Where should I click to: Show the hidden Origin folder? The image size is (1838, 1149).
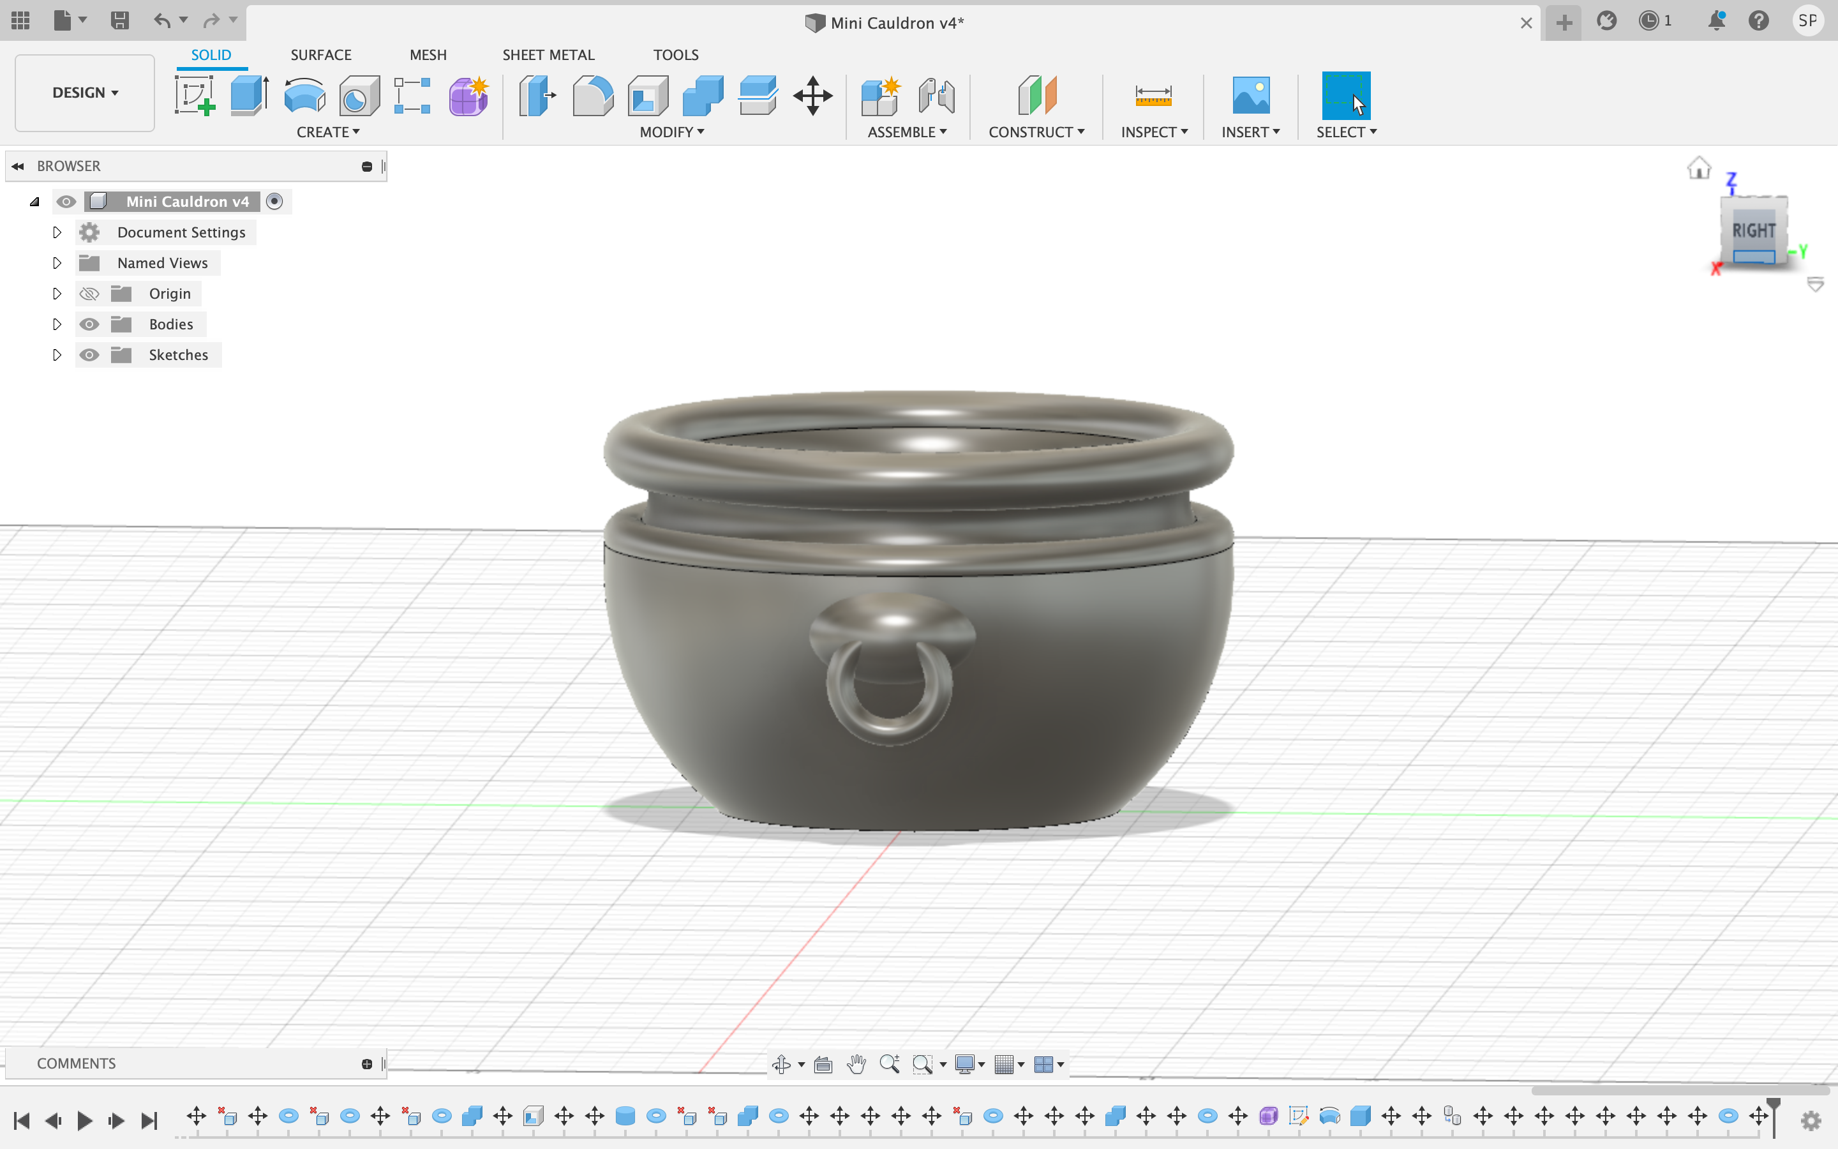point(89,294)
